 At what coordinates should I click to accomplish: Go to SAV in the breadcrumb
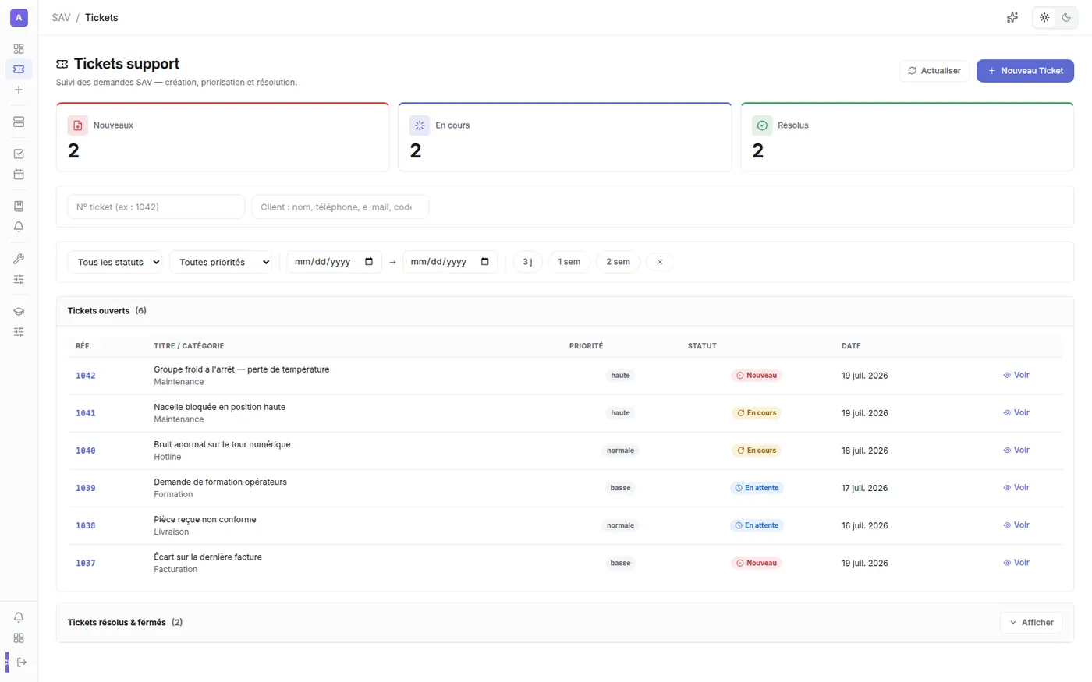pos(61,17)
